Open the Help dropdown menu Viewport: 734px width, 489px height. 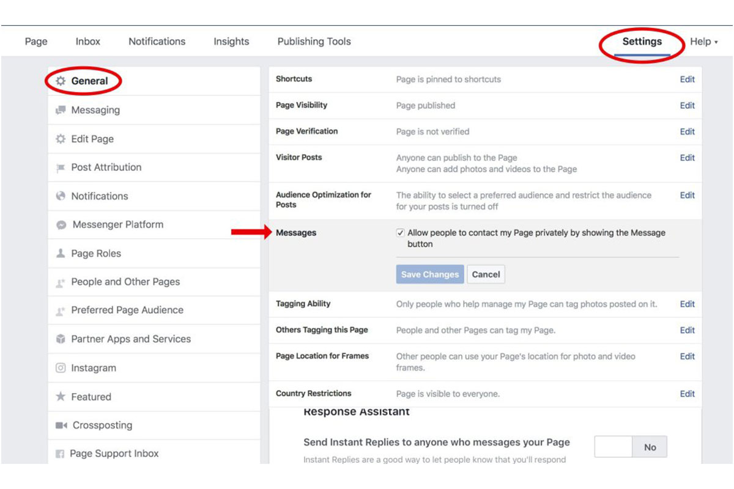point(703,42)
